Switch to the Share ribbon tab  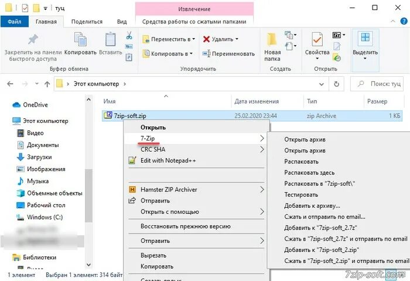point(87,22)
